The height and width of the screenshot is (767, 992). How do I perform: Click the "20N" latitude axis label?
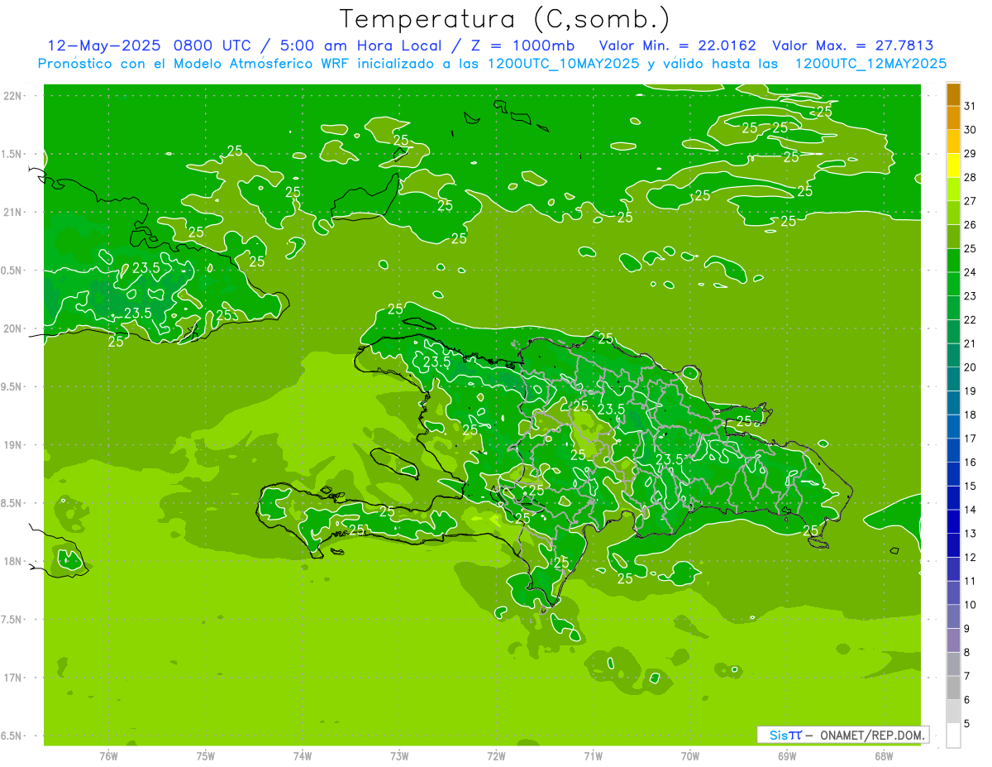(12, 328)
